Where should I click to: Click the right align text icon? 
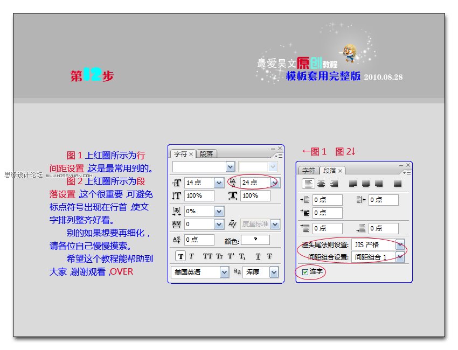pos(334,184)
